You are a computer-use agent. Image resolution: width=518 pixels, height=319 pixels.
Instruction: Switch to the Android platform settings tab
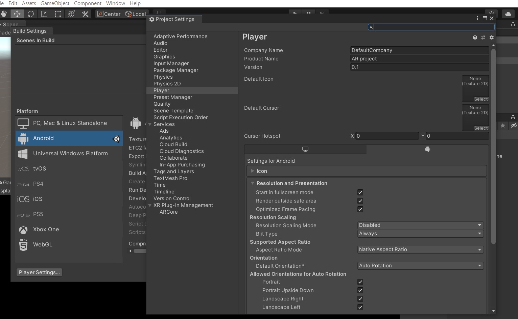click(428, 149)
